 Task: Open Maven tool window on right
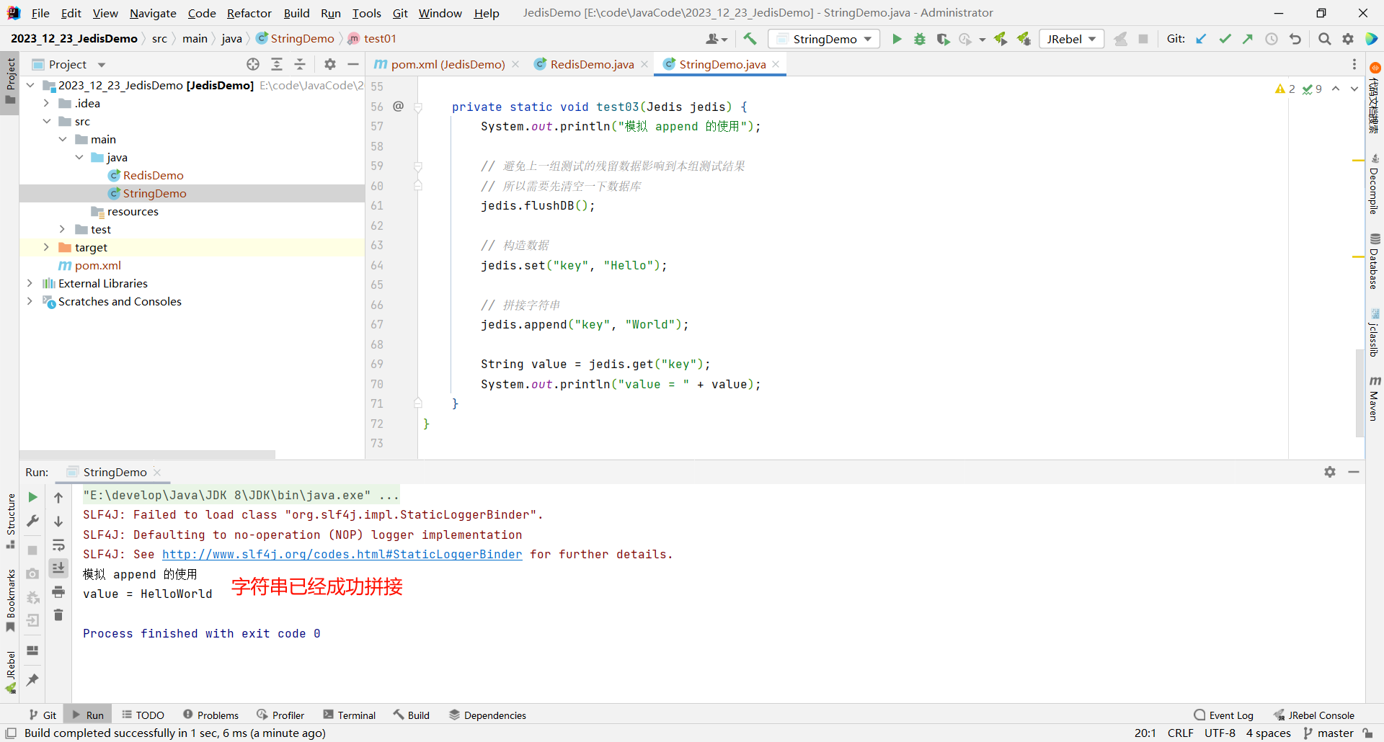1375,397
